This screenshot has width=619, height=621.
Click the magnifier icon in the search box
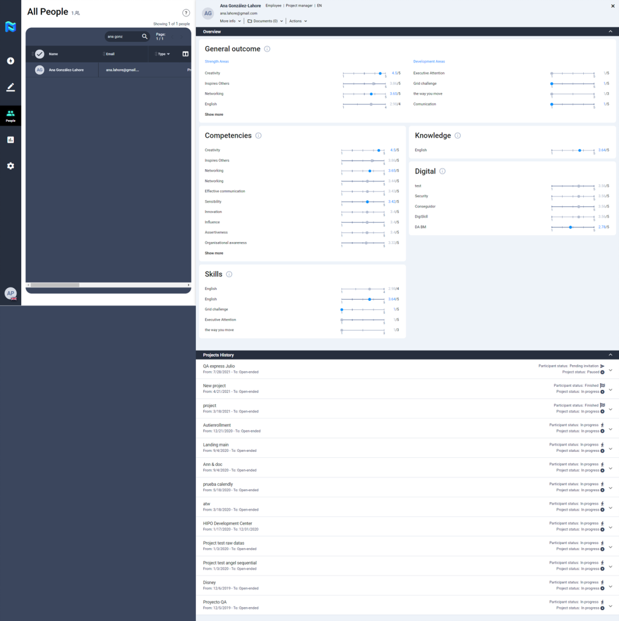(x=144, y=36)
